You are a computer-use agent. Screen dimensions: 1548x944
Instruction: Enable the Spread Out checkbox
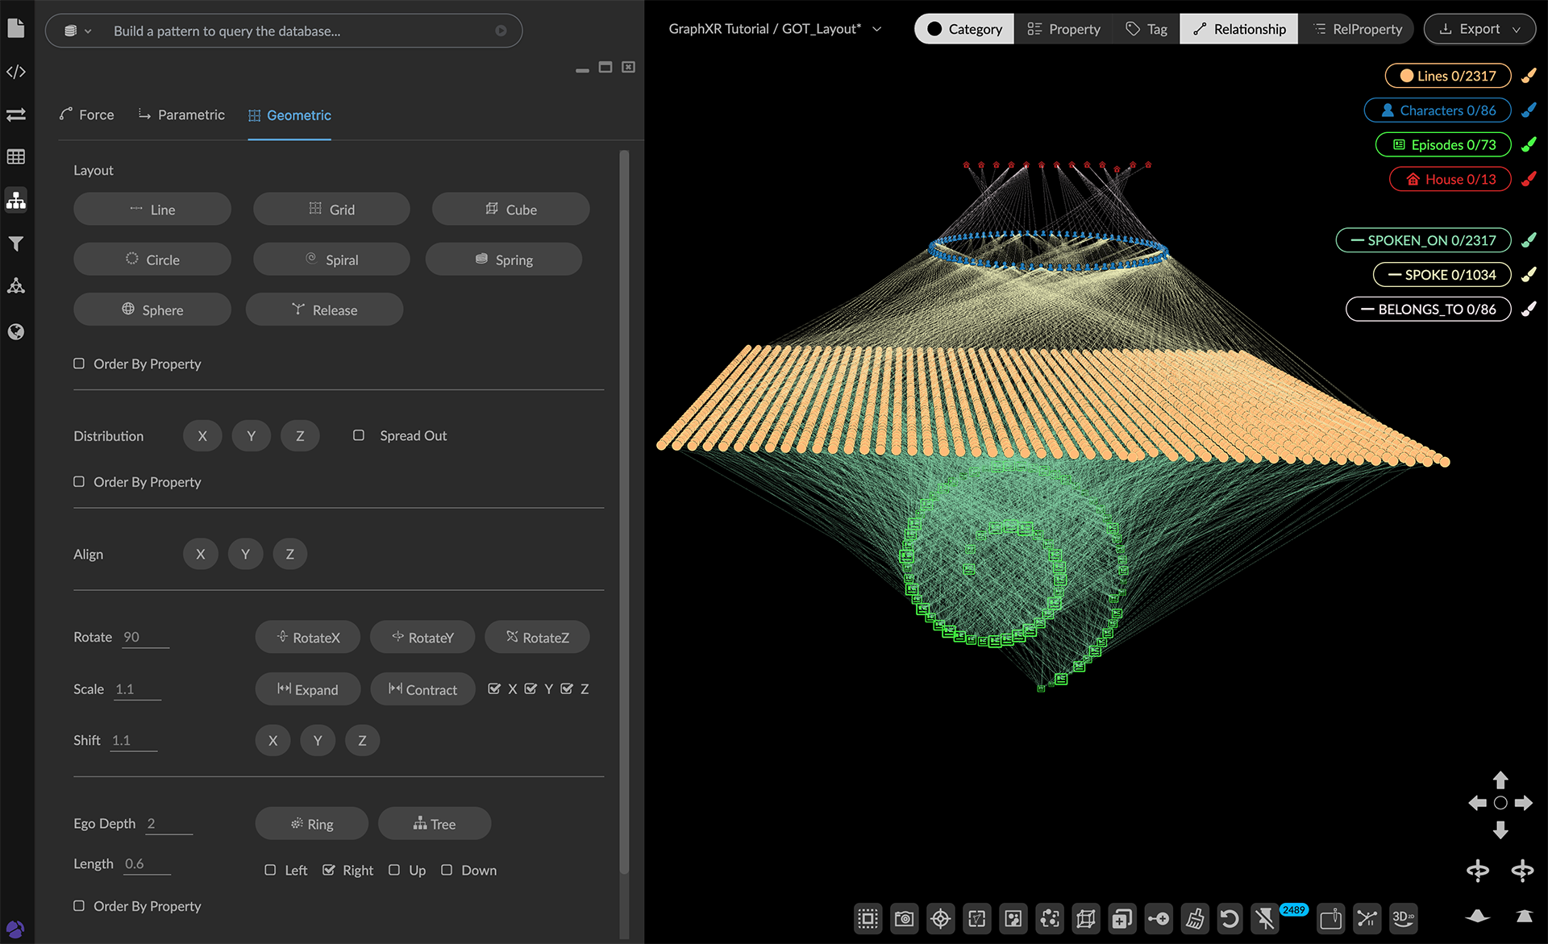coord(359,435)
